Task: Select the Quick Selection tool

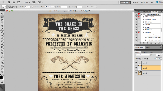Action: click(2, 23)
